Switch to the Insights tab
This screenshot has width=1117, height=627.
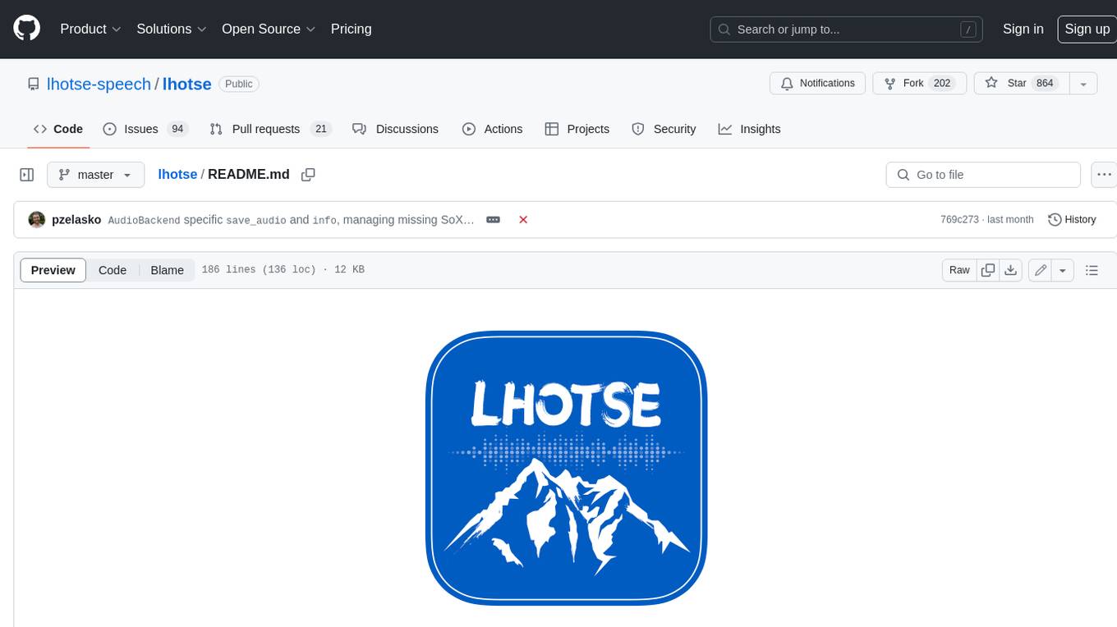pyautogui.click(x=749, y=129)
